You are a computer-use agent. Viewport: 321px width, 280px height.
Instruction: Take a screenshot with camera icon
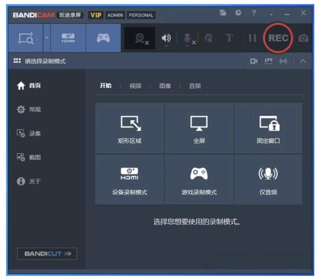304,38
